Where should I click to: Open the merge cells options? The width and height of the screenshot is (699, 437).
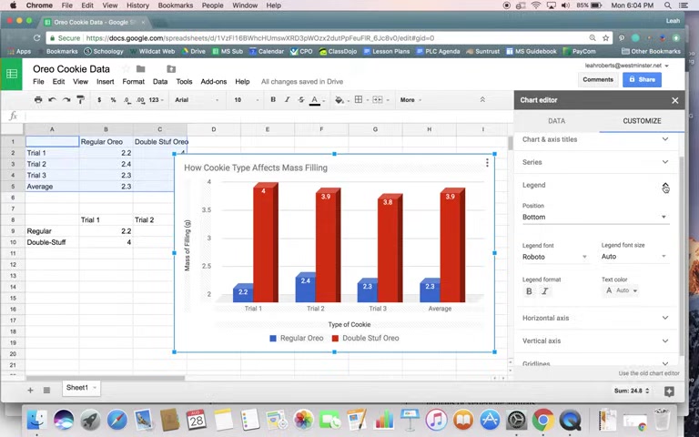click(x=378, y=100)
